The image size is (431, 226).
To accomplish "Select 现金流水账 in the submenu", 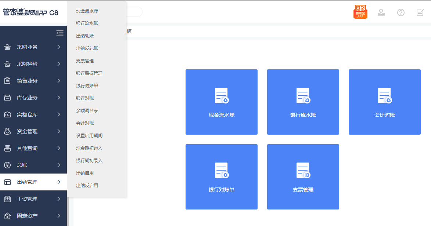I will (87, 11).
